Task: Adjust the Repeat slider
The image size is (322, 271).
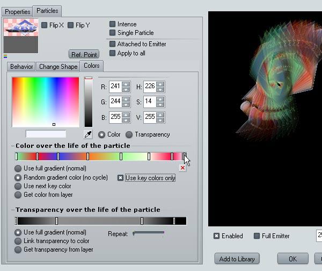Action: coord(149,233)
